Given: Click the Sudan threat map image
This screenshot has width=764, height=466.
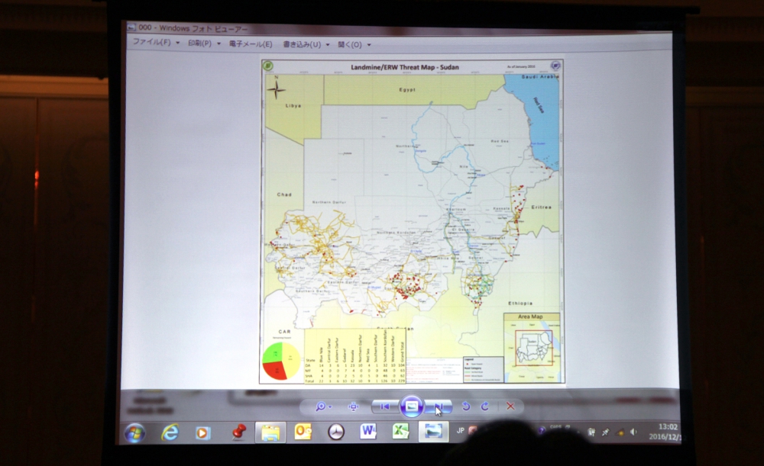Looking at the screenshot, I should click(x=412, y=221).
